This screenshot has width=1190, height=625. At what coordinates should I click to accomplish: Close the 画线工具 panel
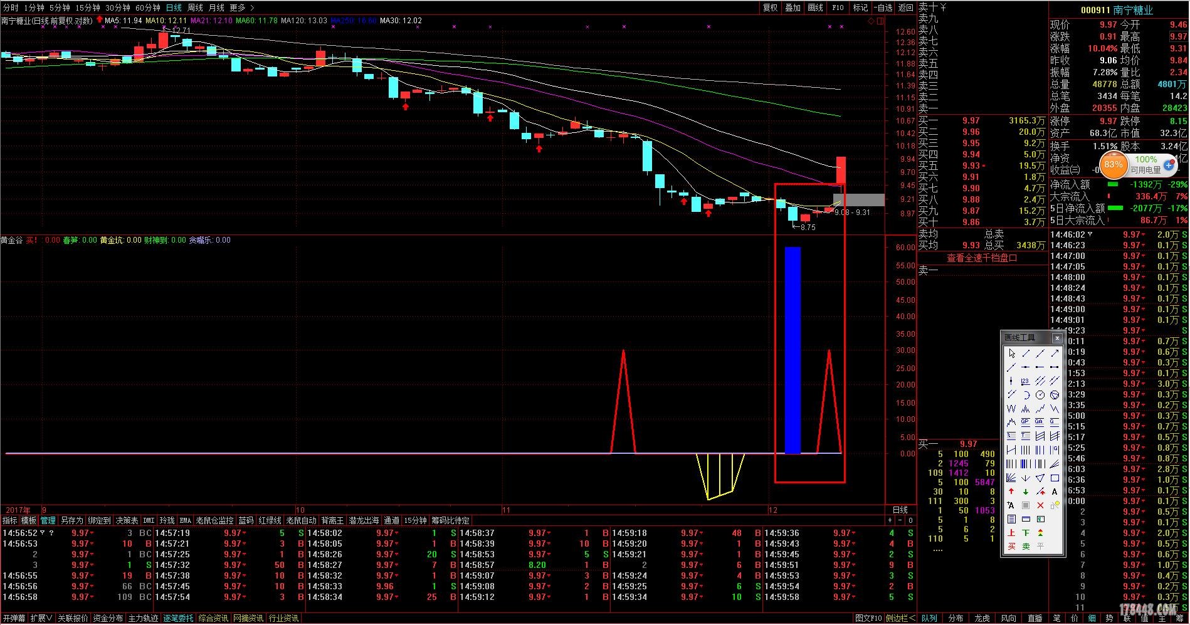coord(1057,338)
